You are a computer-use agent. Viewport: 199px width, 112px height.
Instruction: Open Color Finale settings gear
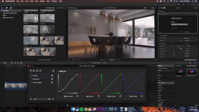53,71
